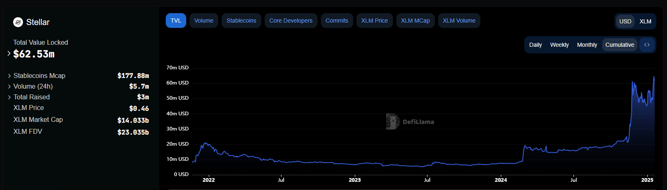Click the $5.7m volume value
The image size is (667, 190).
coord(139,86)
